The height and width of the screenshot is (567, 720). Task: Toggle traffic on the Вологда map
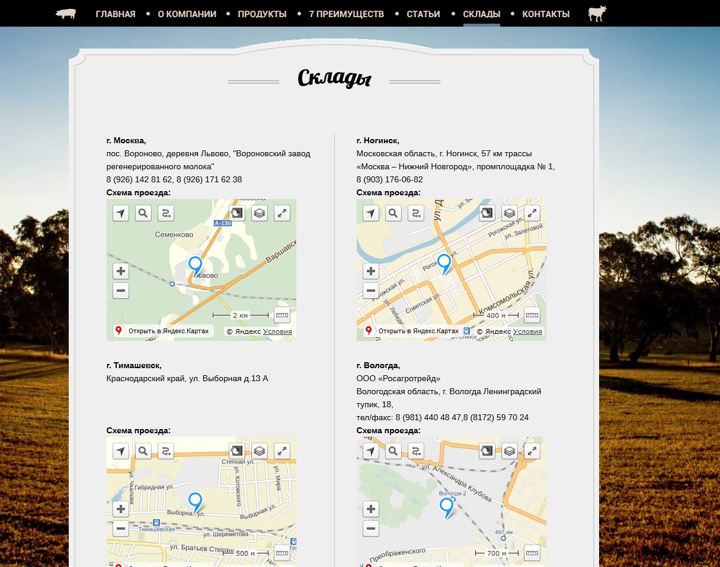487,451
